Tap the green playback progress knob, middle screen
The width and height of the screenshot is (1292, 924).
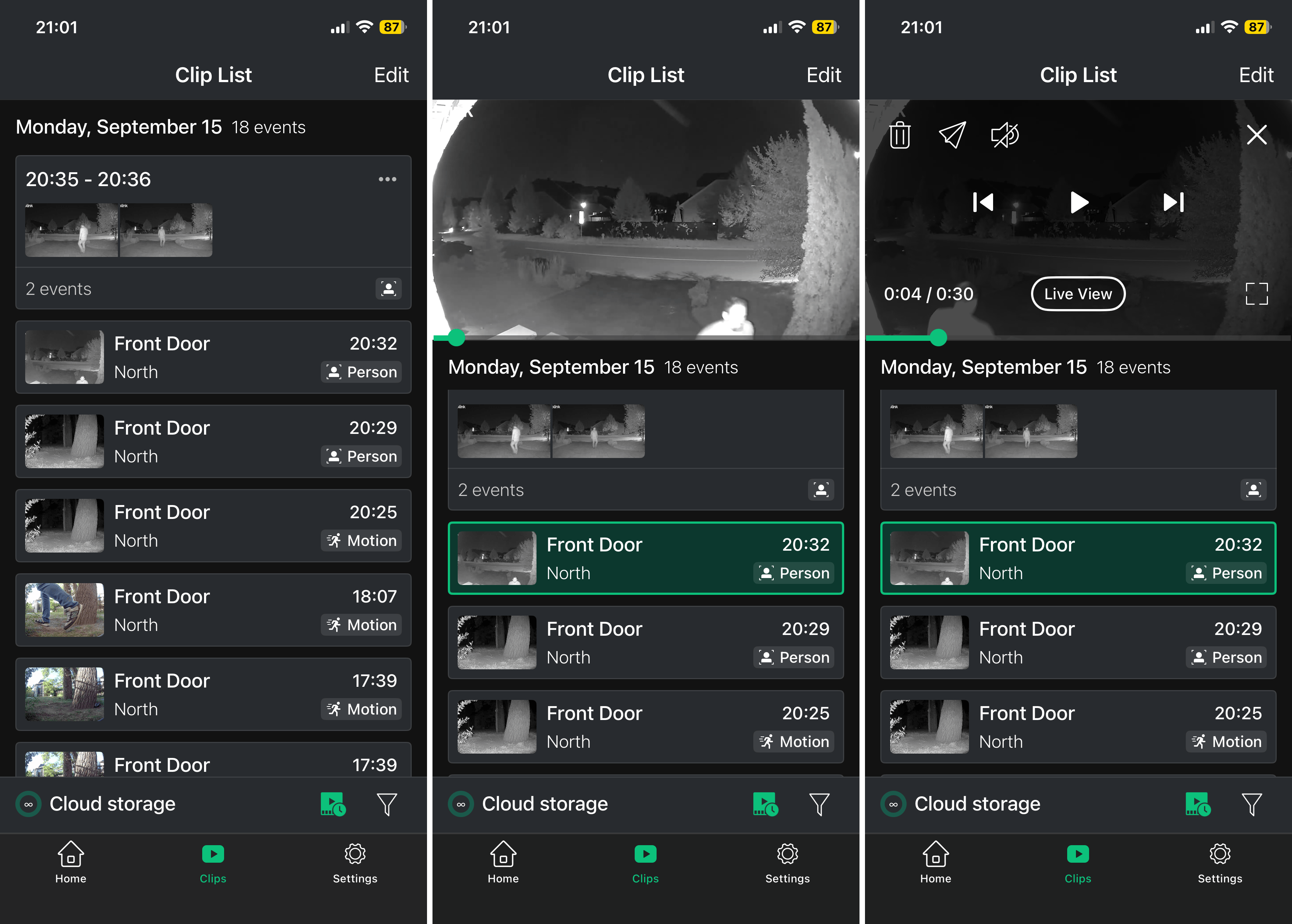(x=456, y=338)
